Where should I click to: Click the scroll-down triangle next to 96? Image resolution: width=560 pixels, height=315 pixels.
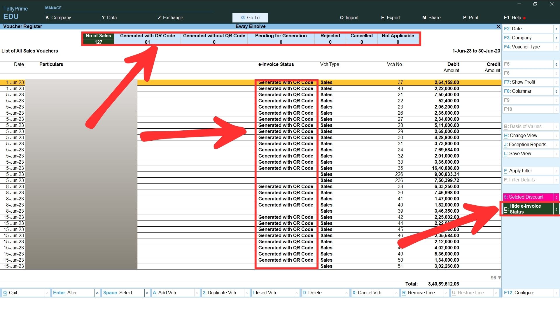[499, 278]
